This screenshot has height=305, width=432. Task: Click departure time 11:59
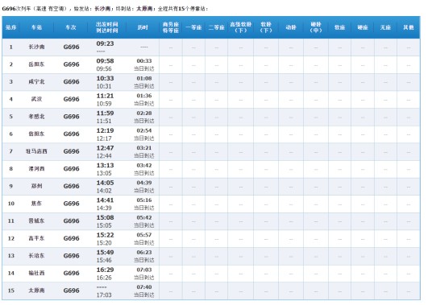pos(105,113)
